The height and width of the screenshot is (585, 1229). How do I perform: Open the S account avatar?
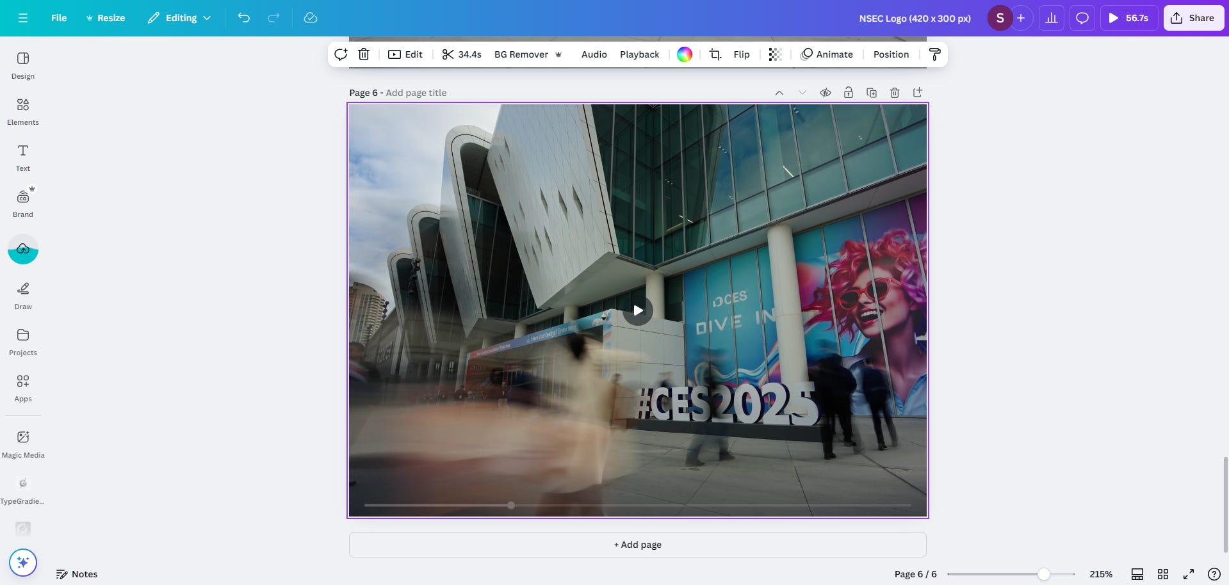1000,18
